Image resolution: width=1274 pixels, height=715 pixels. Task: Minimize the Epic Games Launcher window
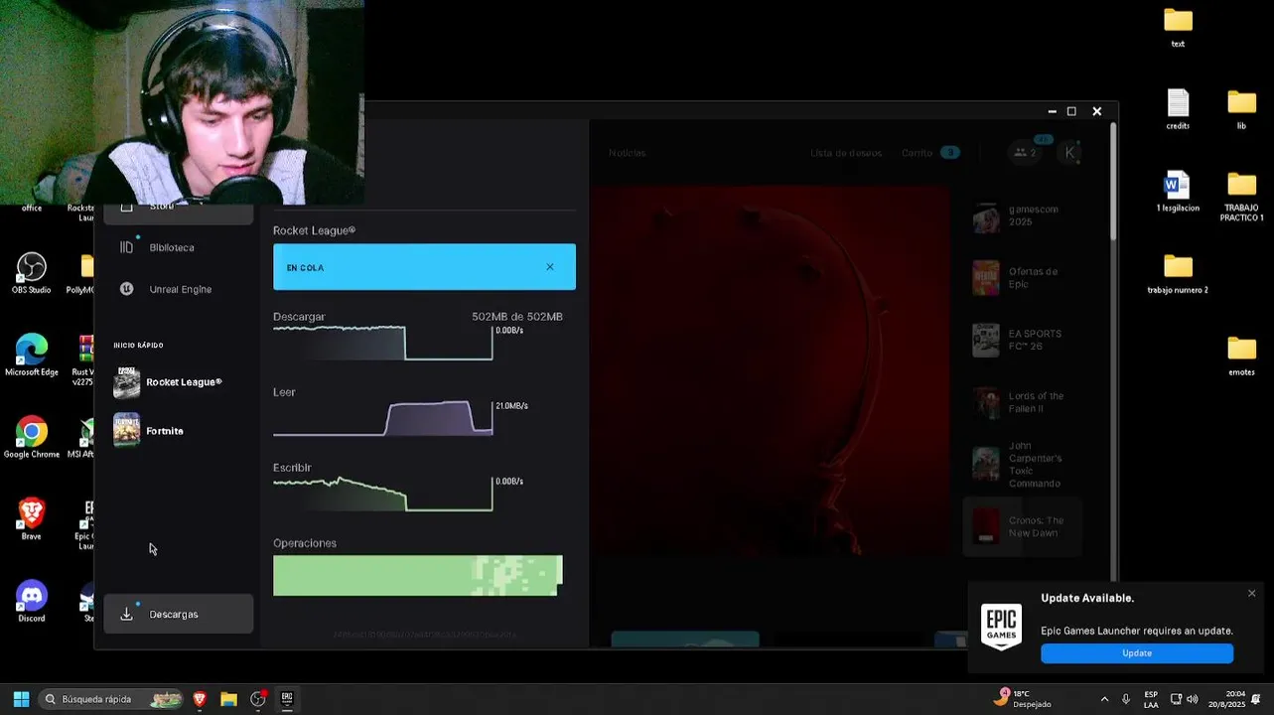point(1052,111)
